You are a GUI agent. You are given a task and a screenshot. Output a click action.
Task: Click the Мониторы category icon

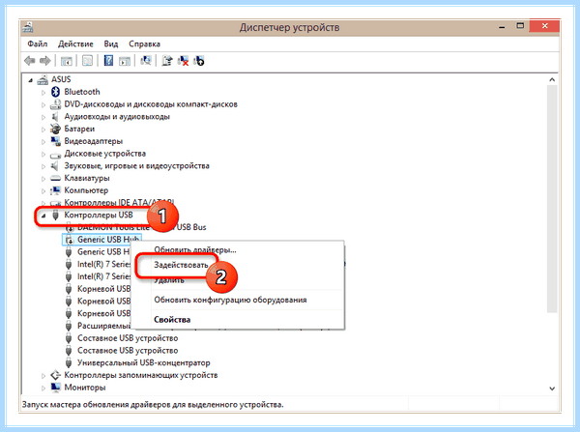coord(55,388)
